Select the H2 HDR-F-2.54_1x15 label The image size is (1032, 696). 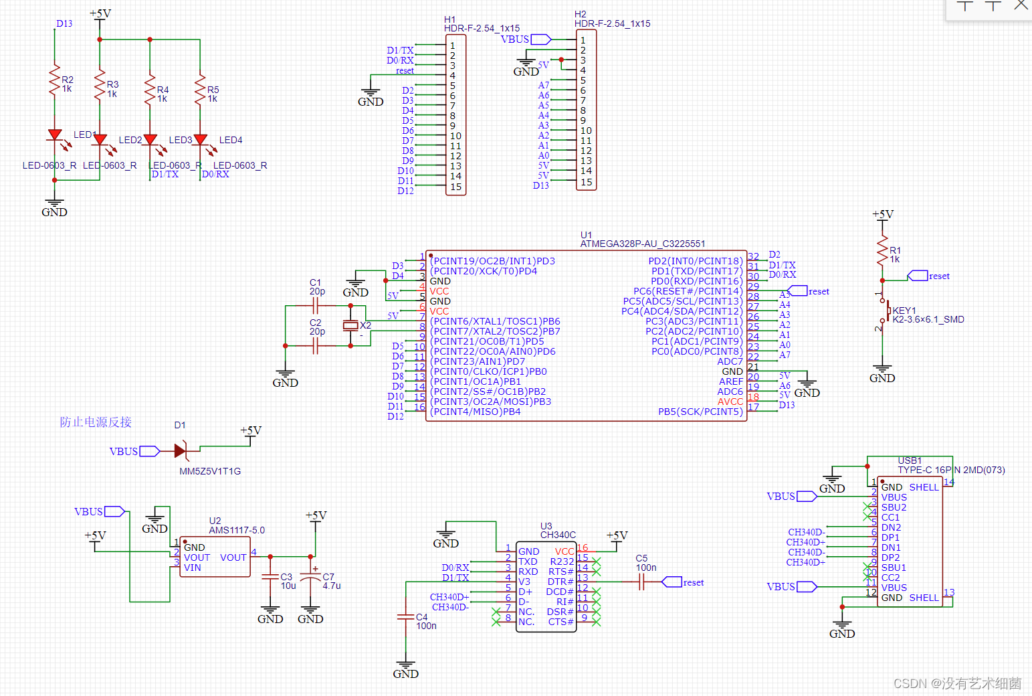tap(612, 19)
